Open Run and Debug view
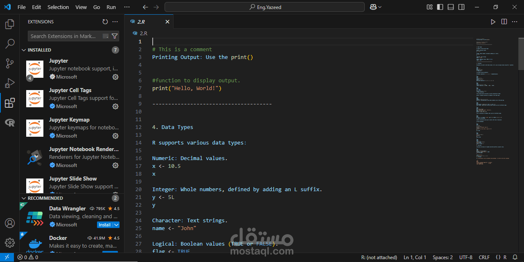 10,83
